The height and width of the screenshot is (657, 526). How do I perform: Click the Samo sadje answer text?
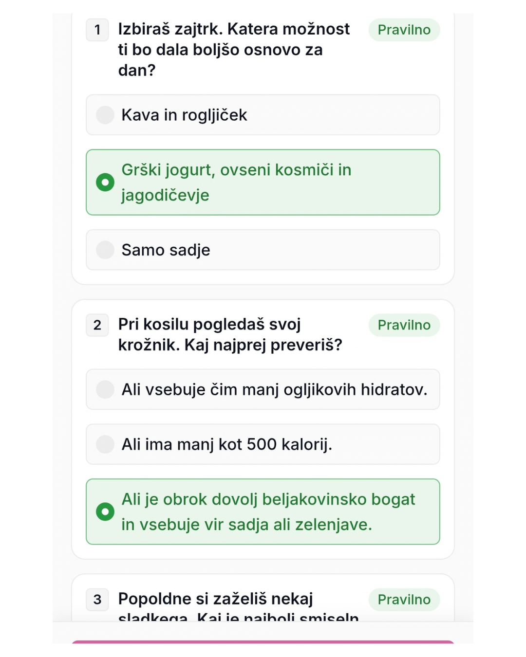tap(166, 250)
